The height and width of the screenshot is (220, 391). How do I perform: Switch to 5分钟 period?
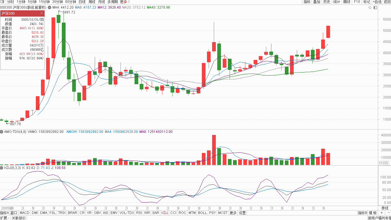click(x=32, y=2)
